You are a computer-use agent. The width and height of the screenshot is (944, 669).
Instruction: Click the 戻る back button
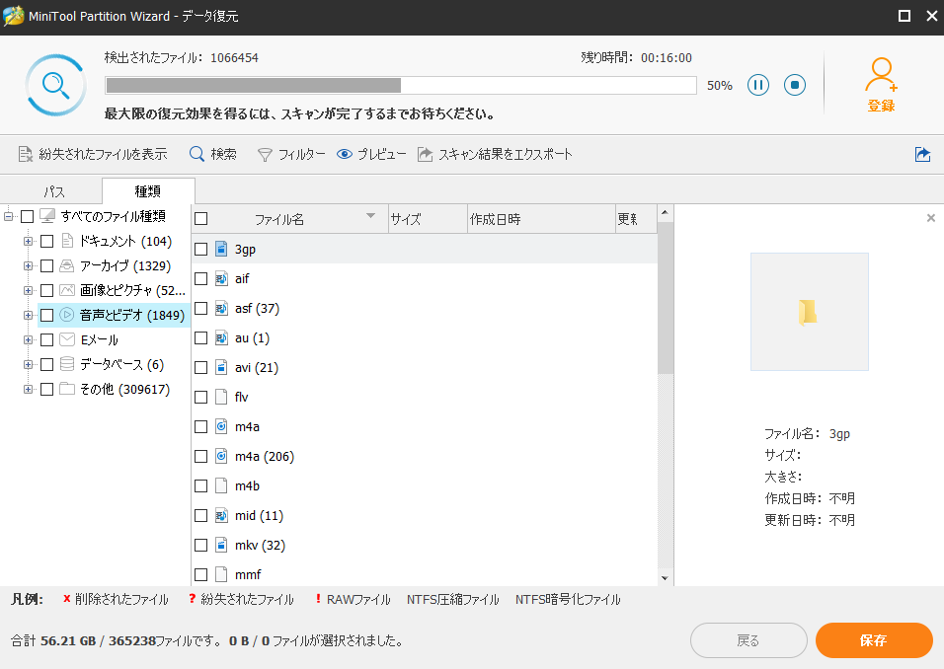[x=748, y=640]
